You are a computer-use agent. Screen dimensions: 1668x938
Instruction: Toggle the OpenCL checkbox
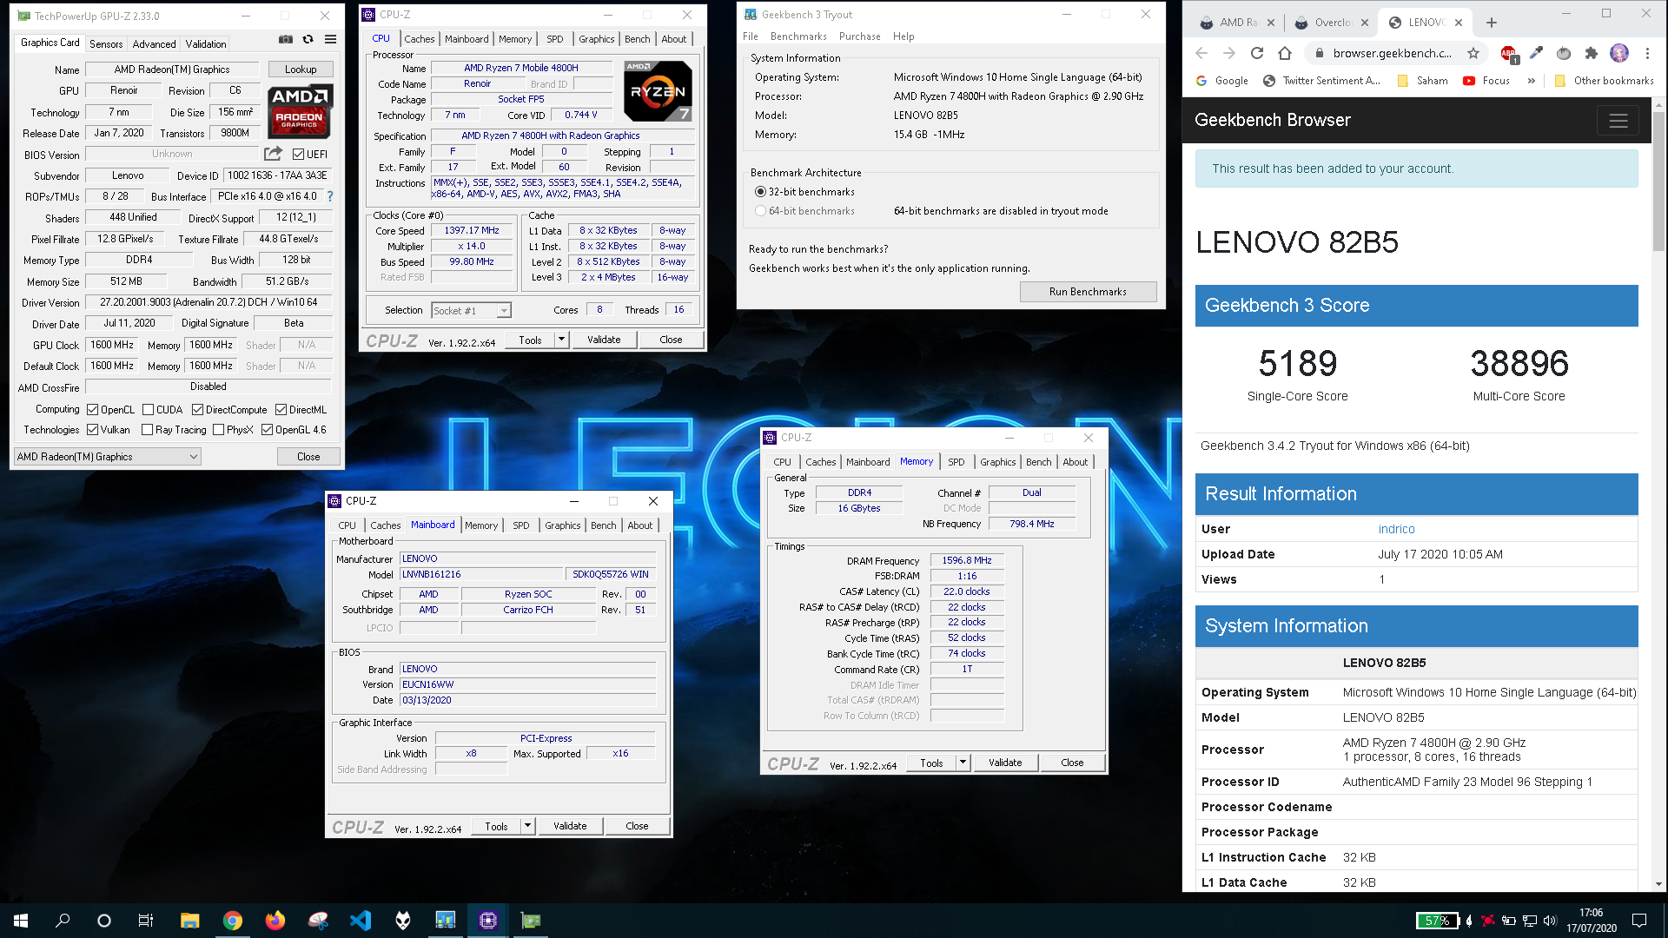pos(92,410)
